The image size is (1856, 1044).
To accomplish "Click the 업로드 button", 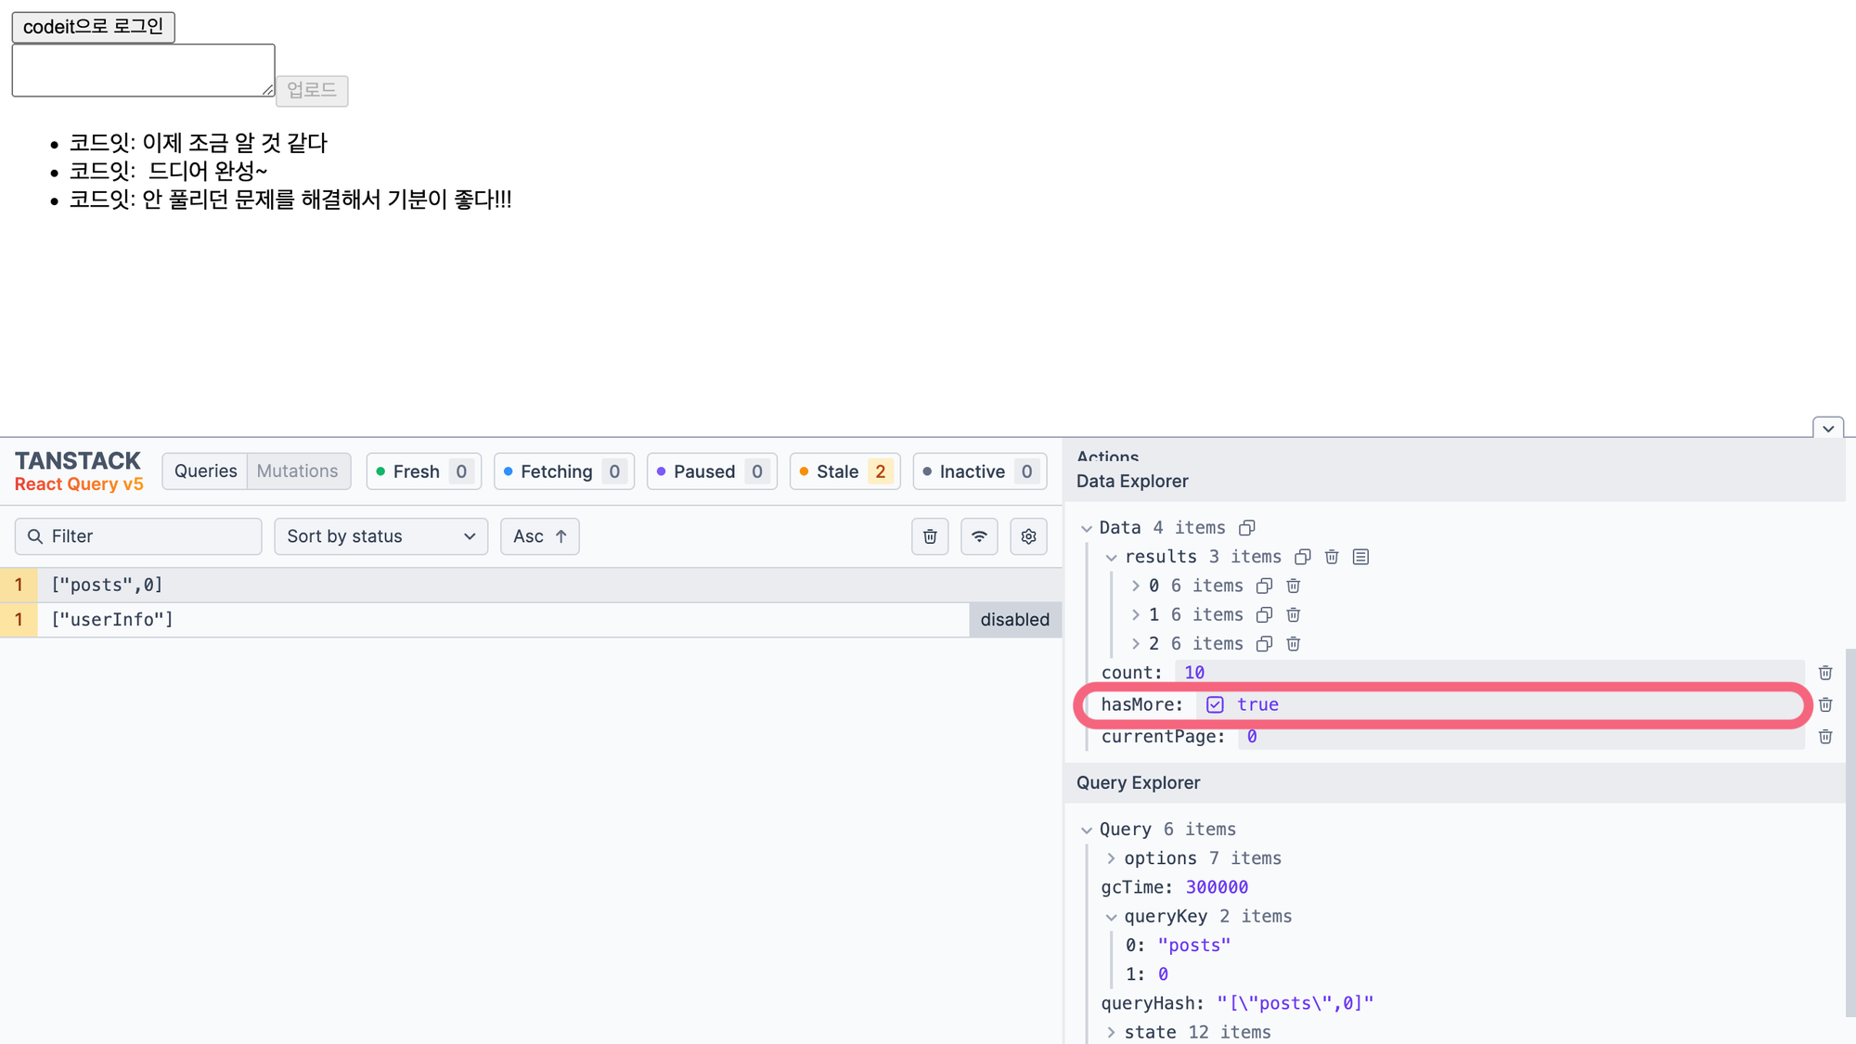I will coord(312,90).
